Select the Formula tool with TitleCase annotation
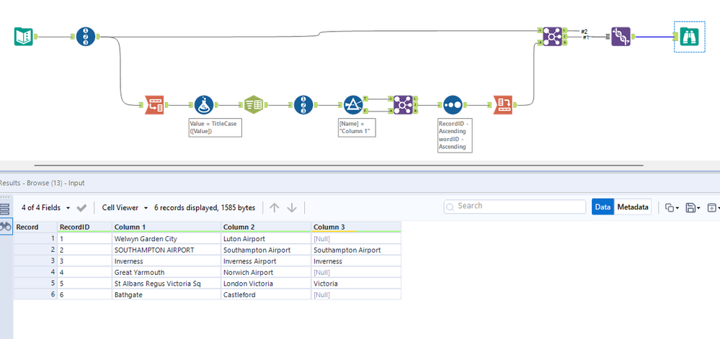 point(203,105)
